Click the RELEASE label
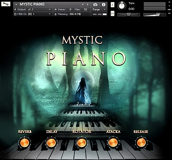 [x=141, y=132]
